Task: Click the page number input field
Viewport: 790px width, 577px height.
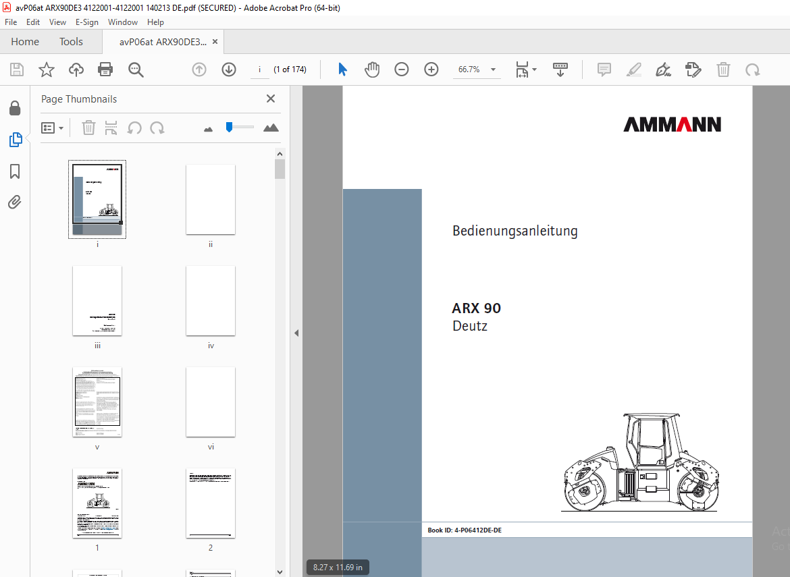Action: 259,70
